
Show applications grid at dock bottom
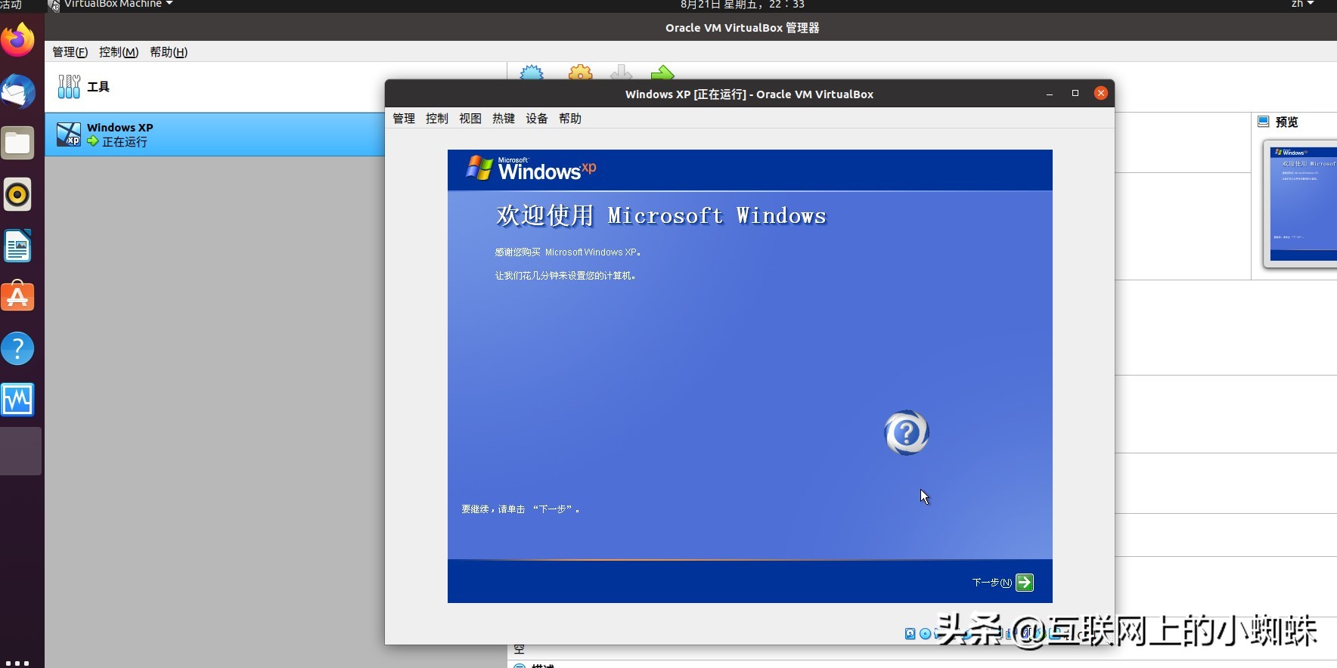pos(17,663)
